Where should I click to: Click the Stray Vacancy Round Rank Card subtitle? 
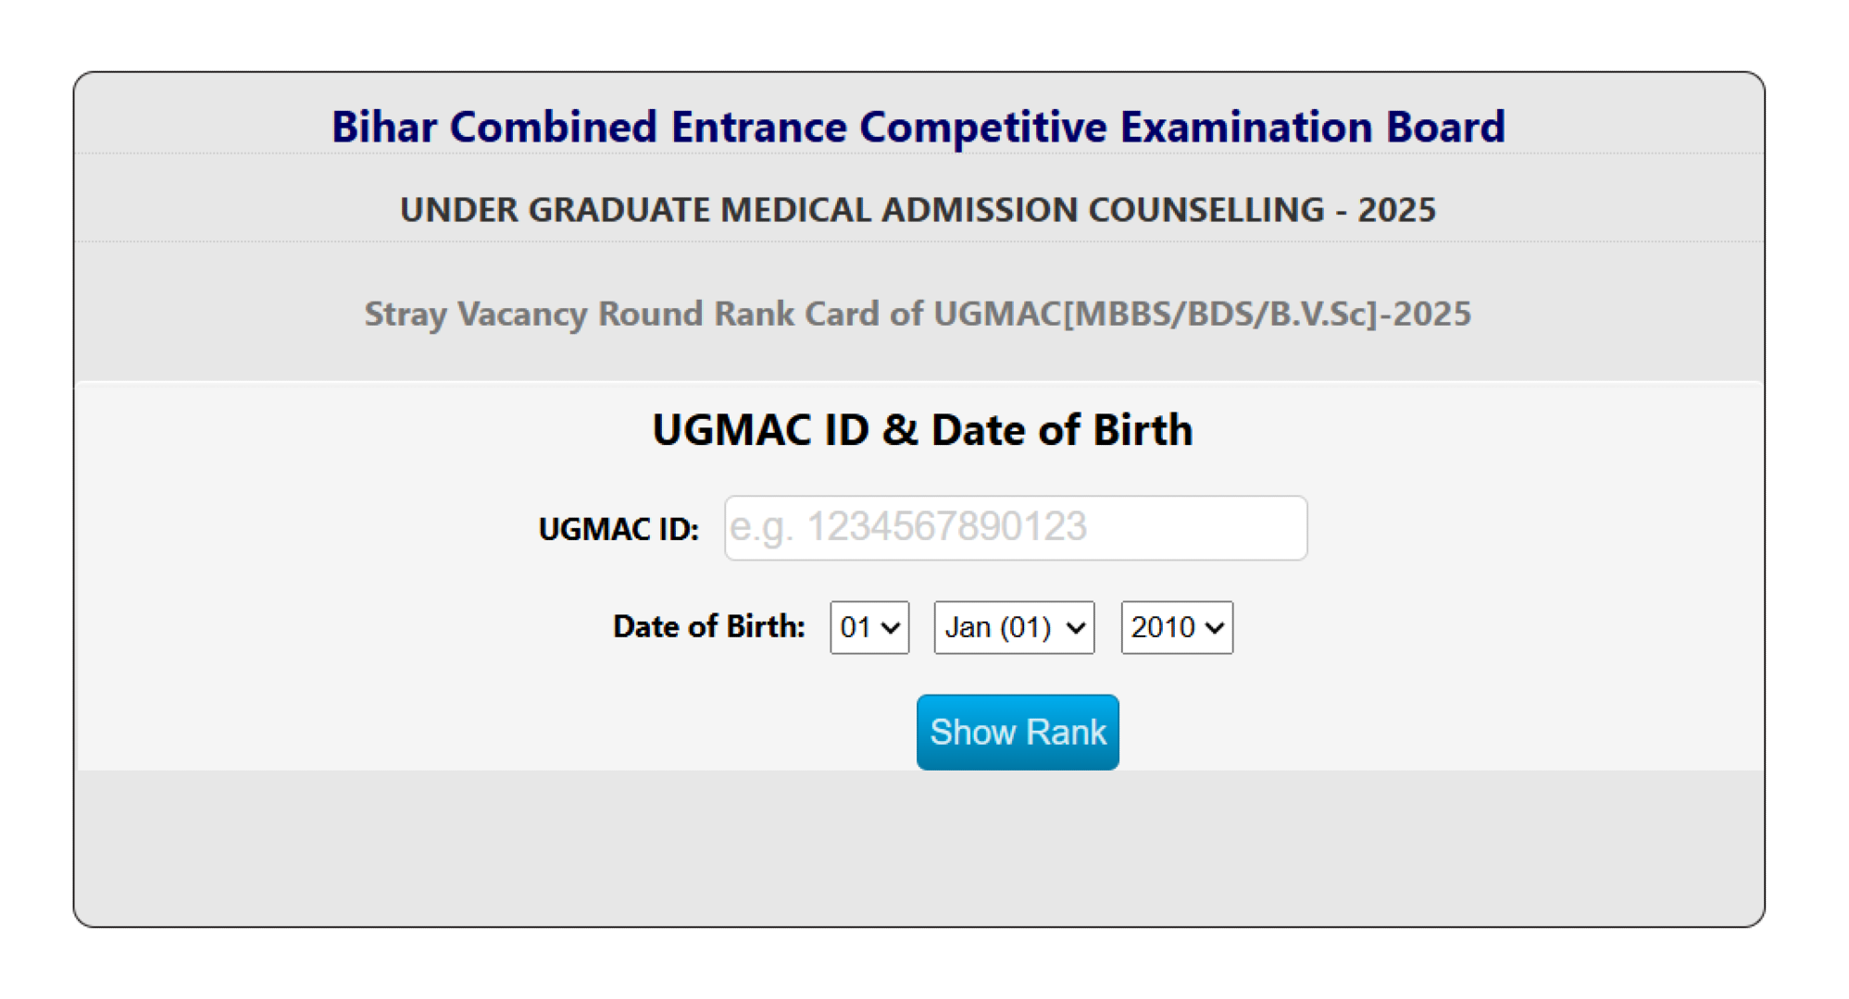[918, 314]
